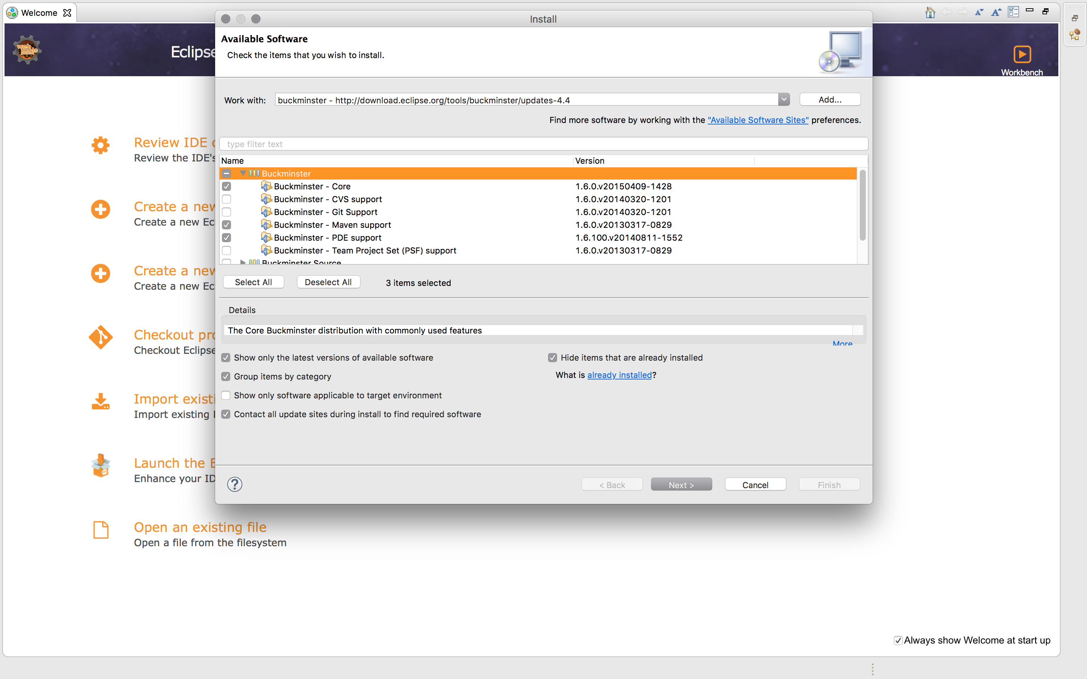Check Team Project Set (PSF) support checkbox
Screen dimensions: 1087x679
[x=226, y=250]
